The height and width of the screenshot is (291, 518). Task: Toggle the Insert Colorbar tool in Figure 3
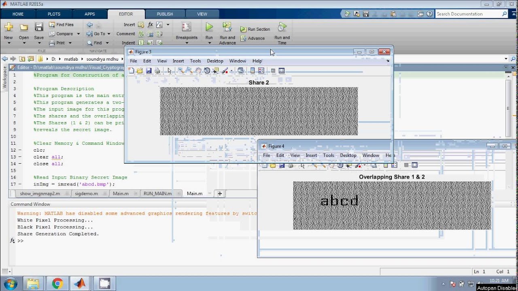click(253, 71)
